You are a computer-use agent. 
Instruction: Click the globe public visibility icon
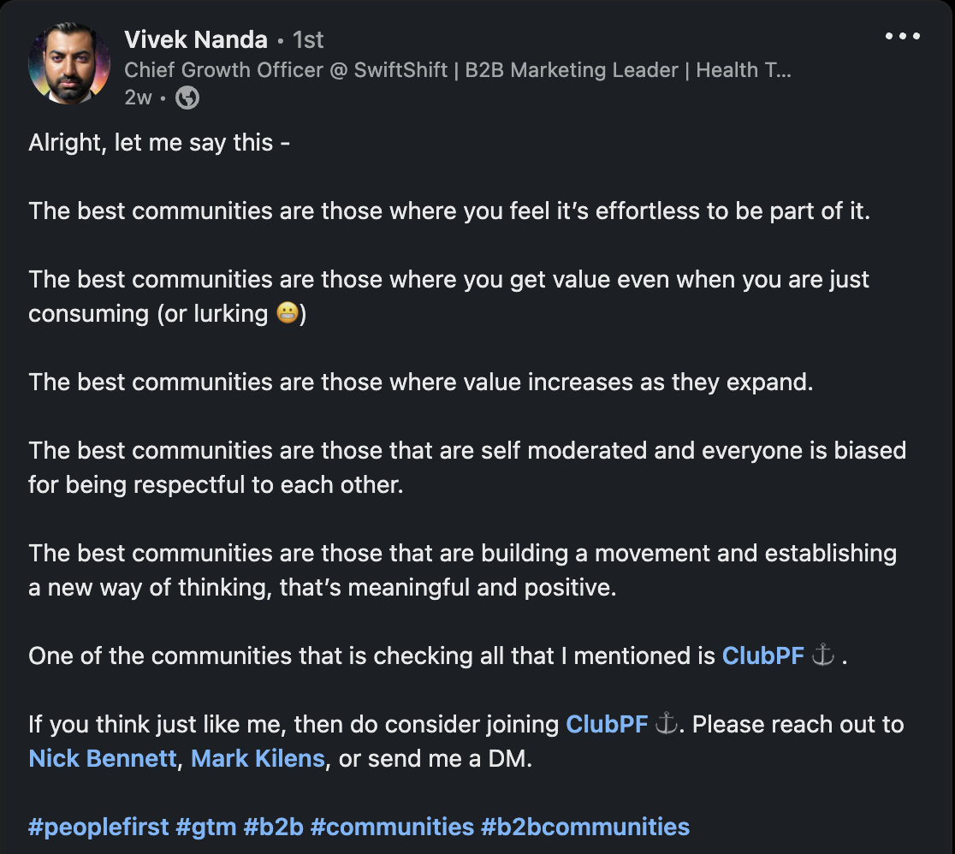pyautogui.click(x=187, y=98)
